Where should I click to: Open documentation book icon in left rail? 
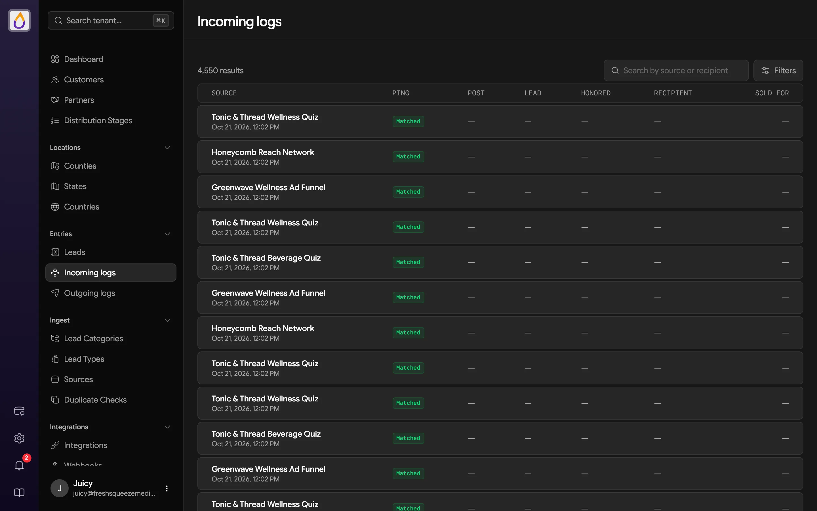point(19,493)
